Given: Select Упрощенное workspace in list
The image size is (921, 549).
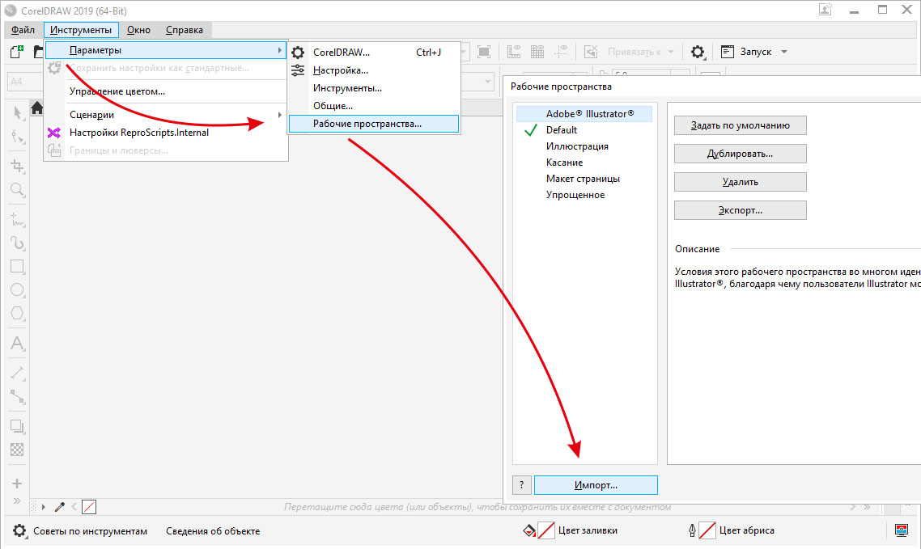Looking at the screenshot, I should click(x=584, y=195).
